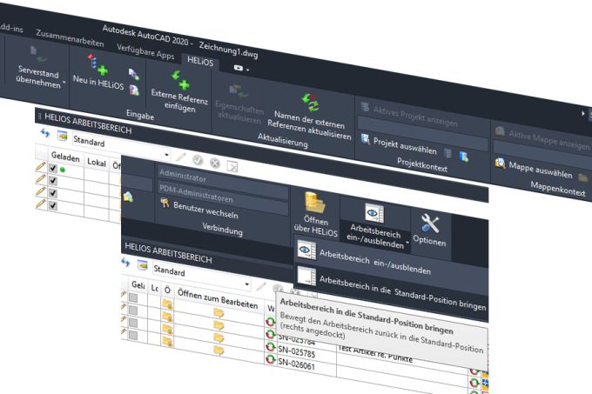Tick the last grey checkbox under Gel column
This screenshot has height=394, width=592.
click(133, 335)
